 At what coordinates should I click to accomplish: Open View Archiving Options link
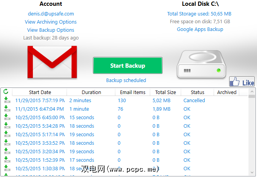(51, 22)
